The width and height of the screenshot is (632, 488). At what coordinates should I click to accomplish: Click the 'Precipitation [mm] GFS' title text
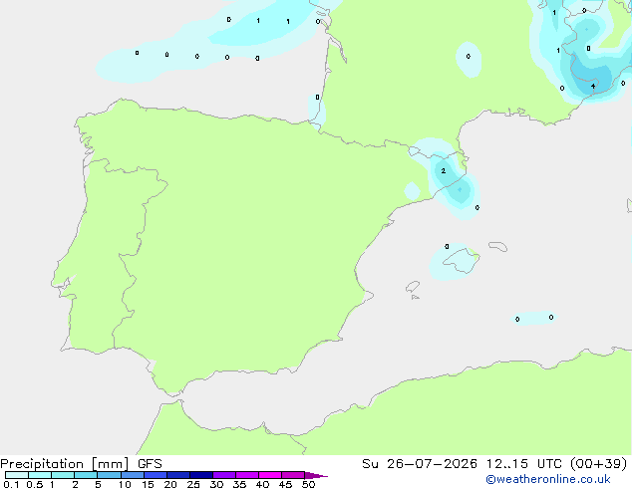[81, 464]
